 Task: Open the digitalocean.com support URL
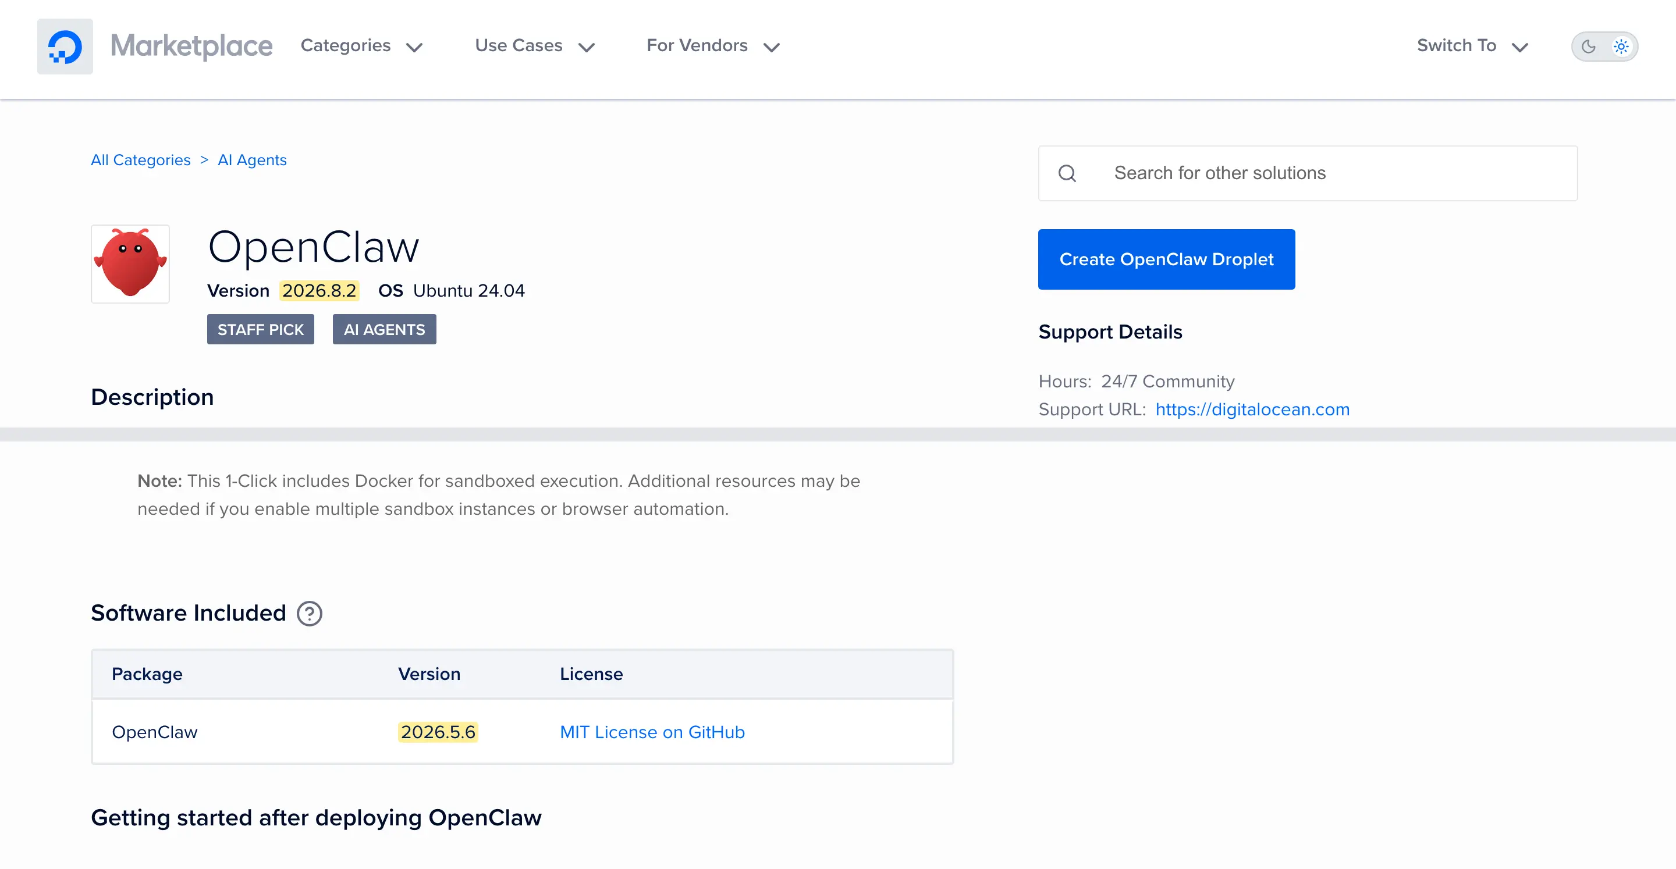pos(1252,409)
